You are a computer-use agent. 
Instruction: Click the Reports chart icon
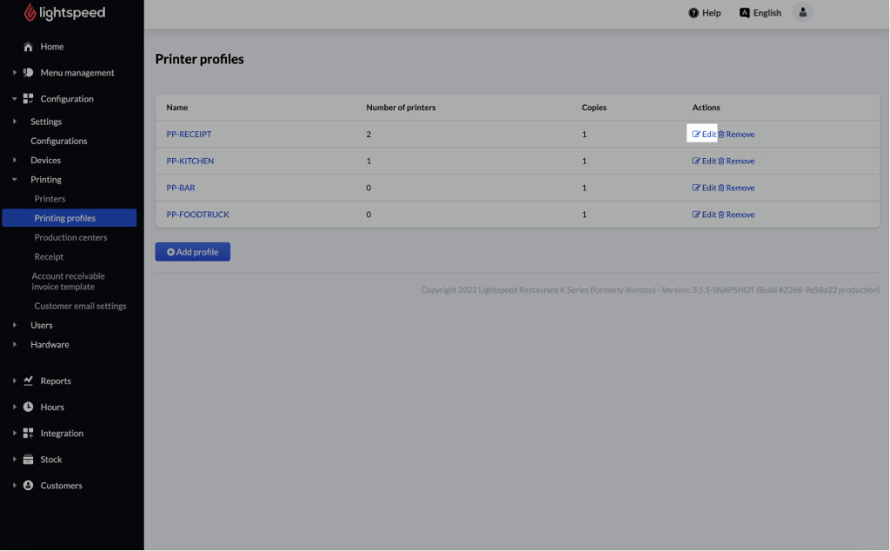[28, 381]
